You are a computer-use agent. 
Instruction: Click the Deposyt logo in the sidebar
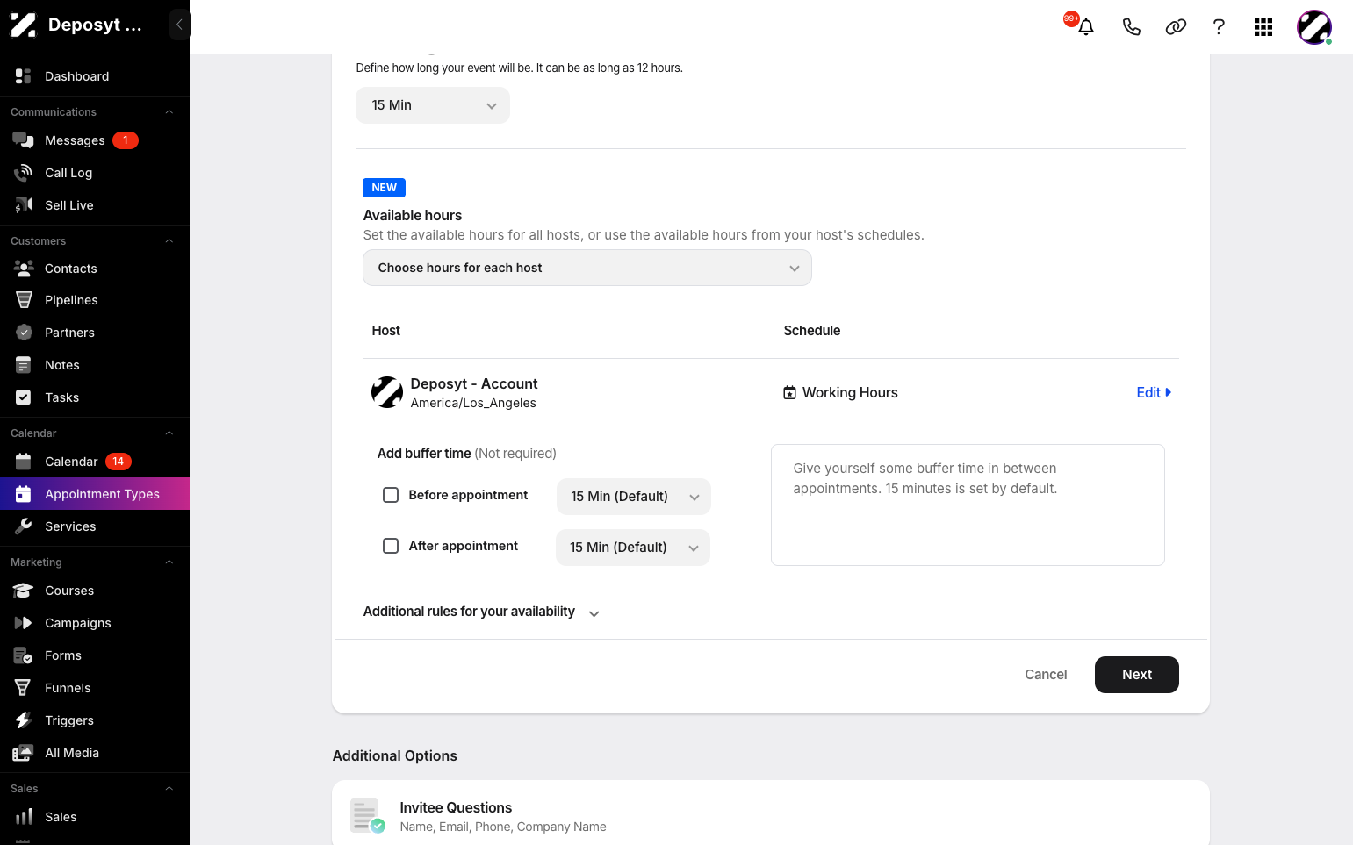pyautogui.click(x=24, y=25)
